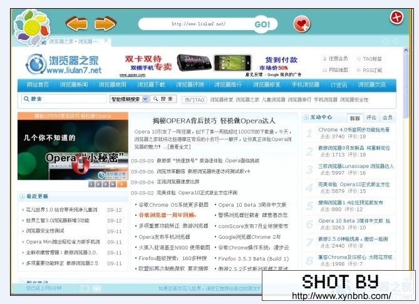Open the 双卡双待 phone banner advertisement
Viewport: 419px width, 304px height.
point(210,66)
